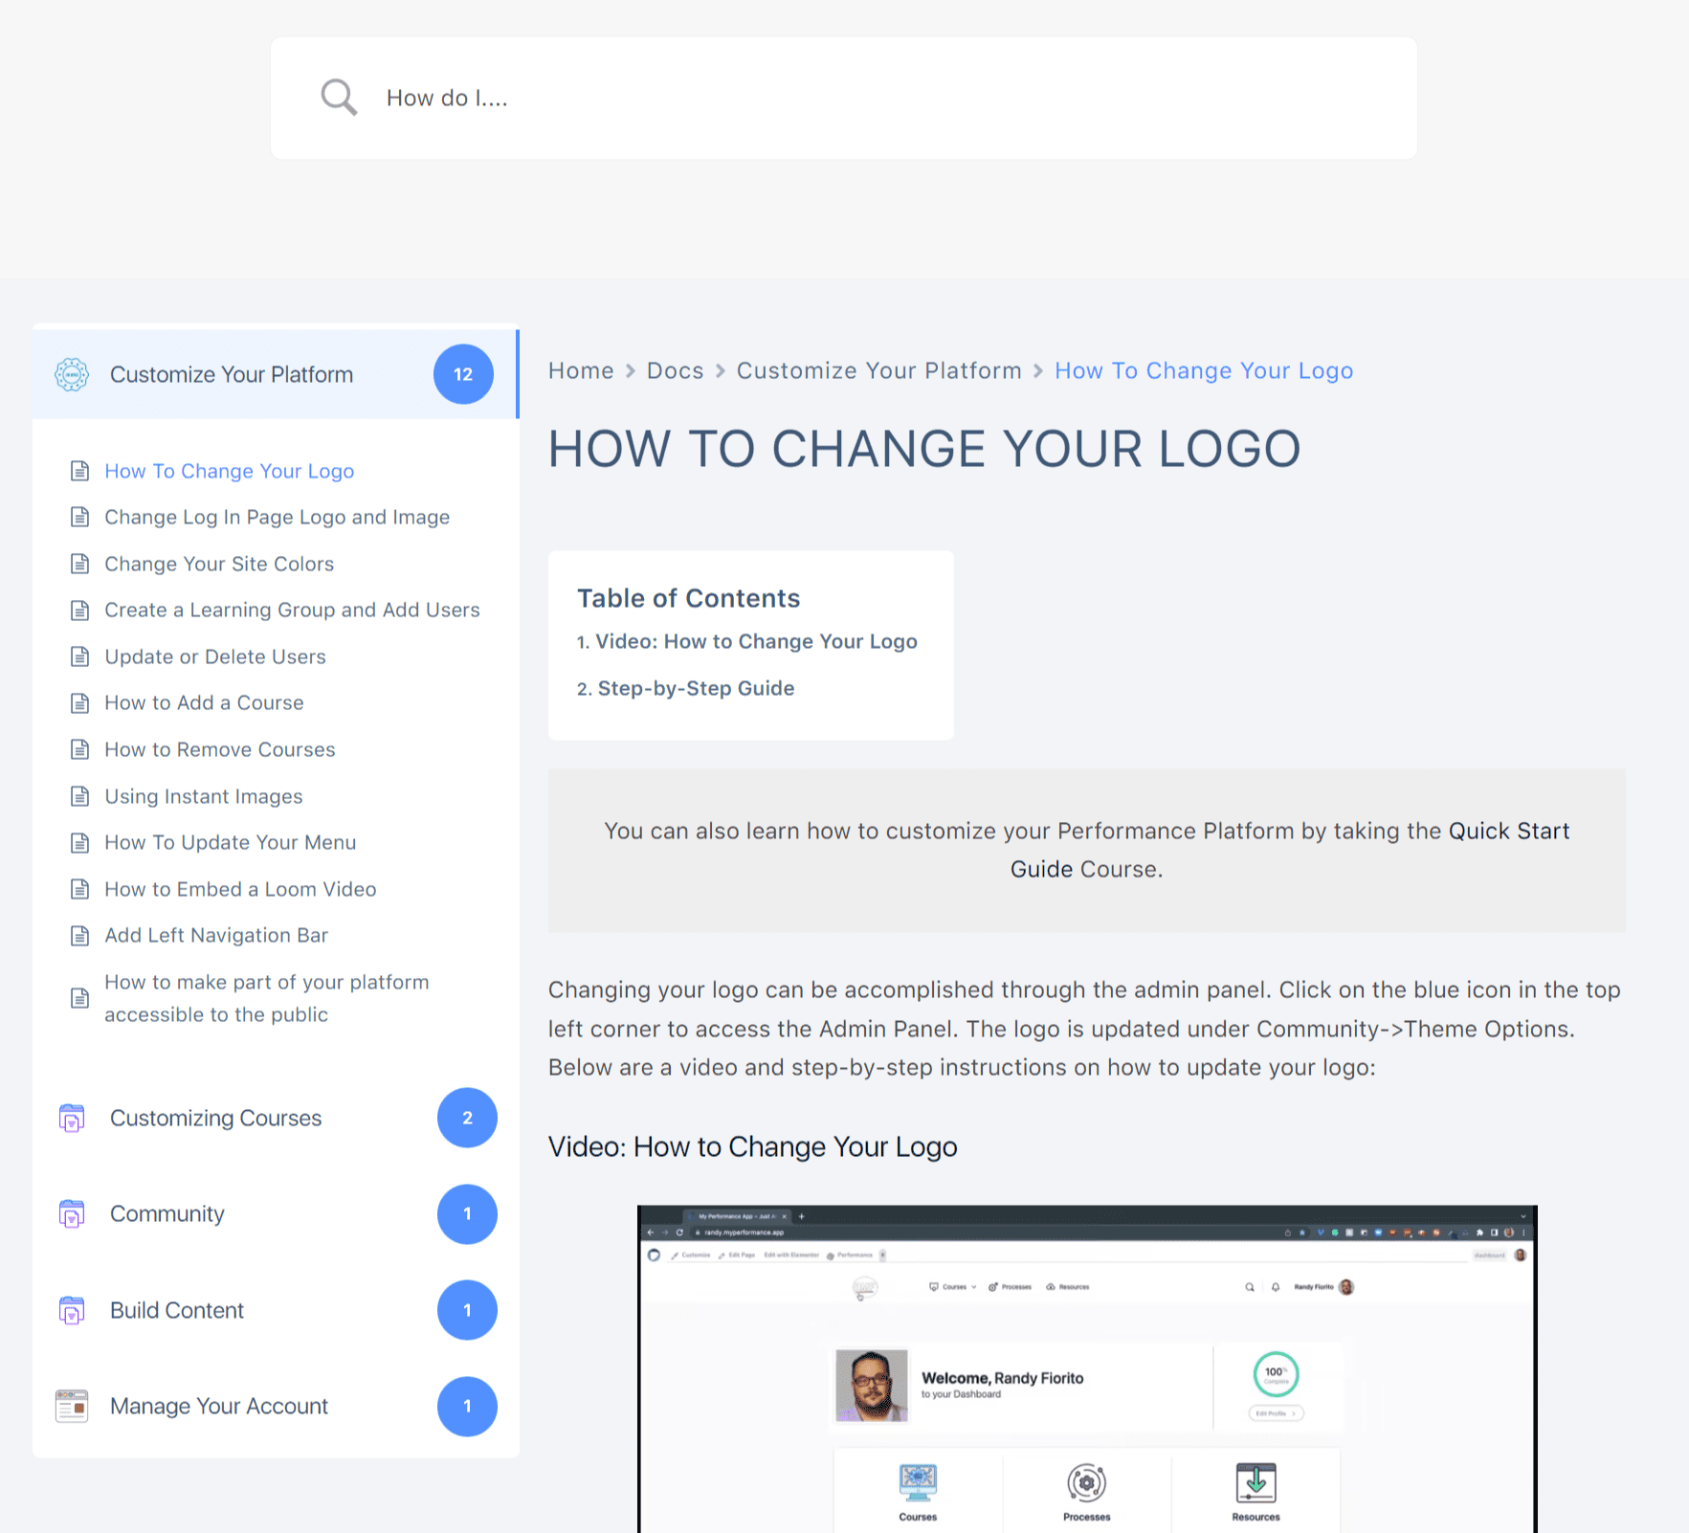Jump to Step-by-Step Guide in contents
The width and height of the screenshot is (1689, 1533).
tap(696, 688)
